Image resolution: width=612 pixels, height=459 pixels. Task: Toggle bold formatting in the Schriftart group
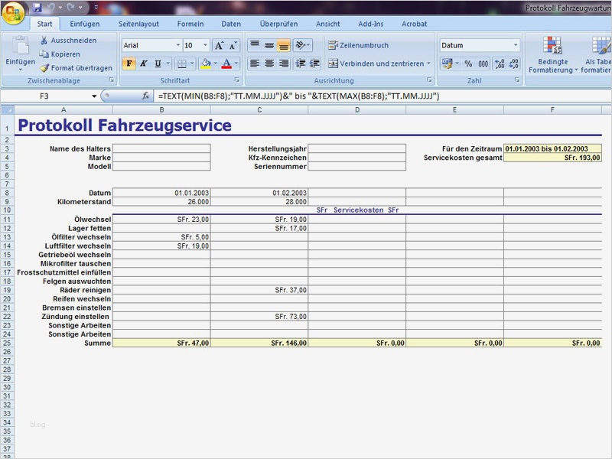(129, 63)
